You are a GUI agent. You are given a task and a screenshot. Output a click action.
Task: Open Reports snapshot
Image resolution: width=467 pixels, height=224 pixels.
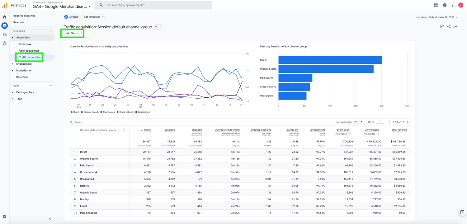(24, 16)
